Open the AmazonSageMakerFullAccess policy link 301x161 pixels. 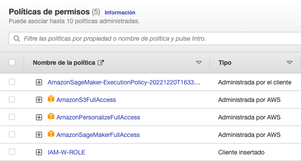[x=98, y=135]
